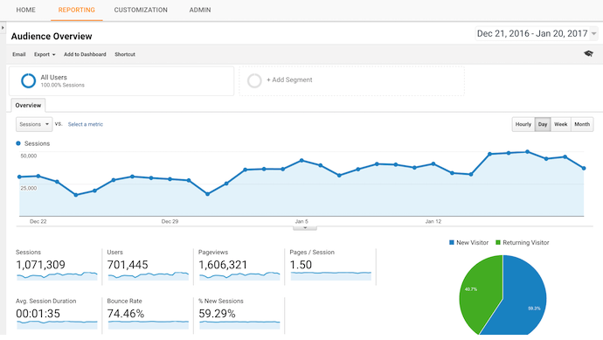Switch chart to Month view
603x340 pixels.
tap(582, 124)
